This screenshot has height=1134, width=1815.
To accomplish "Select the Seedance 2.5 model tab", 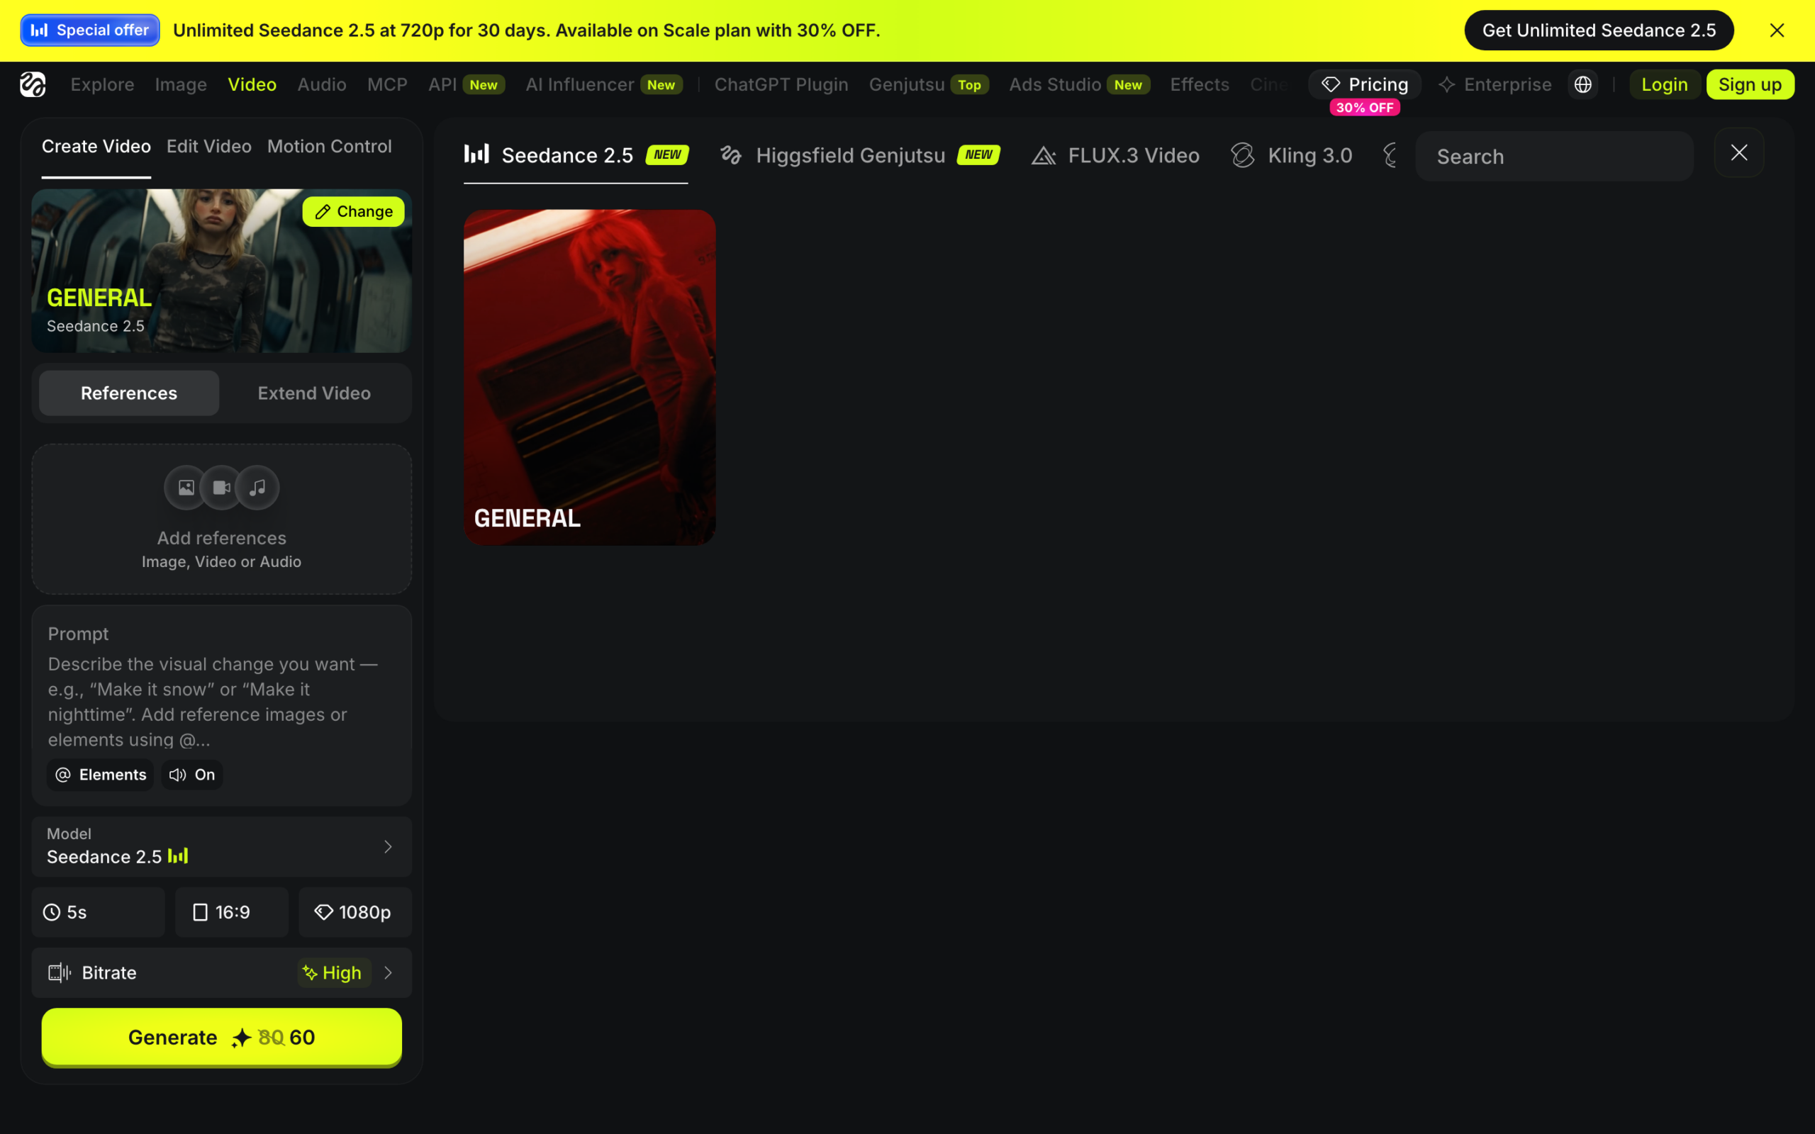I will [576, 155].
